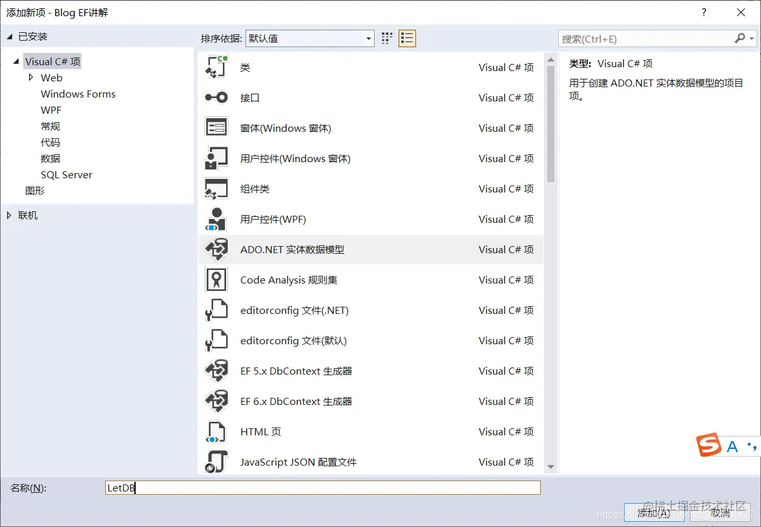Select the Windows Forms category
Screen dimensions: 761x527
click(x=78, y=94)
